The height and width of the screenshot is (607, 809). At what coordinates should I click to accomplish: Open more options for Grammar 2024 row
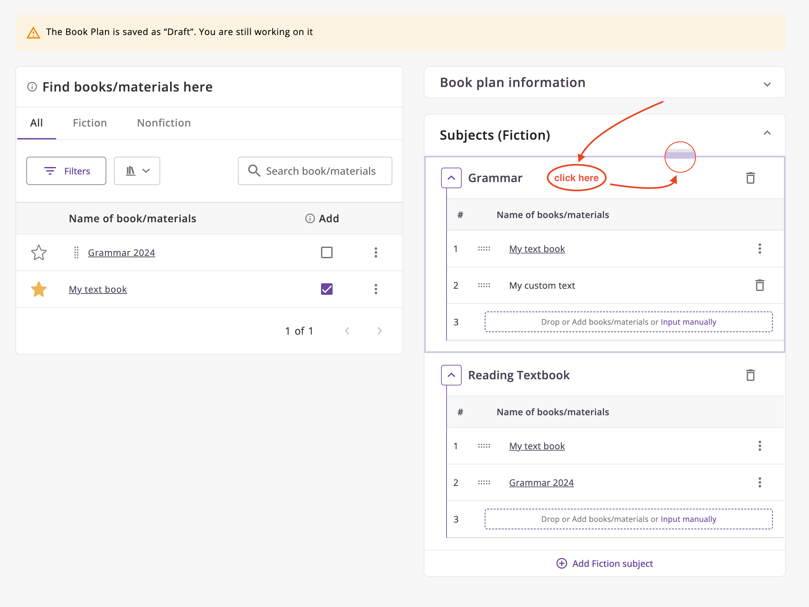click(x=376, y=252)
